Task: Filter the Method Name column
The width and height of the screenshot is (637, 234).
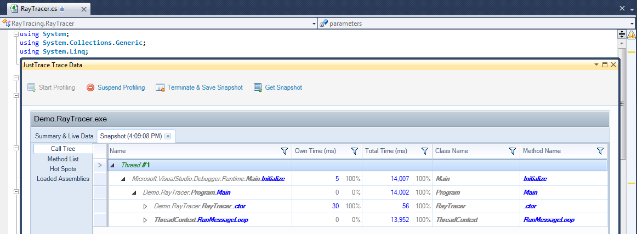Action: click(600, 151)
